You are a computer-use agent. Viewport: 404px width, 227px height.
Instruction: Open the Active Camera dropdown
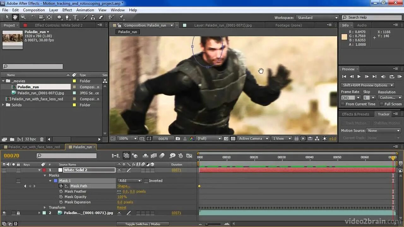[253, 138]
